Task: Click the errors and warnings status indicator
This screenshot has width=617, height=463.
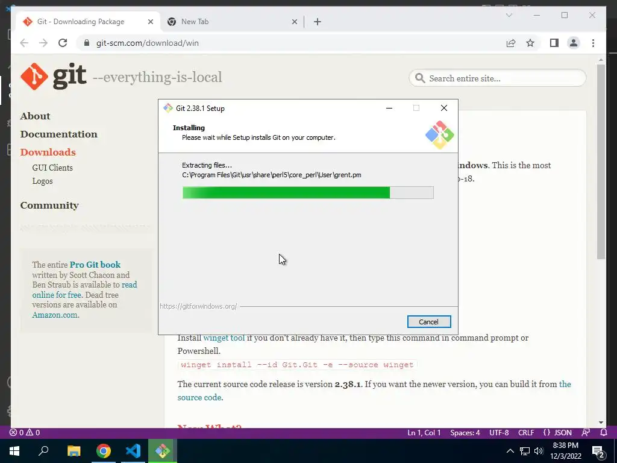Action: (25, 433)
